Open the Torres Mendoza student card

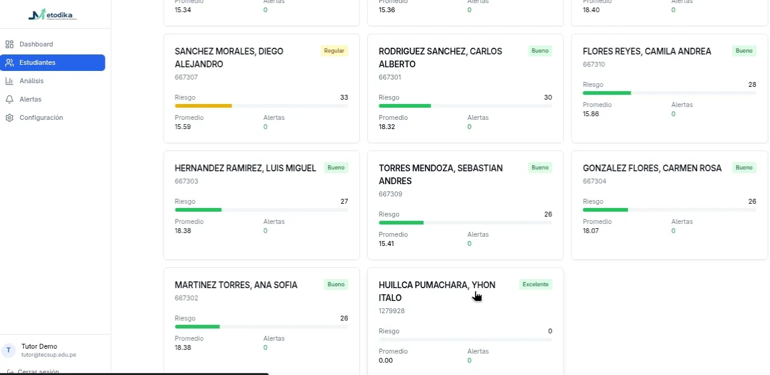pos(465,205)
